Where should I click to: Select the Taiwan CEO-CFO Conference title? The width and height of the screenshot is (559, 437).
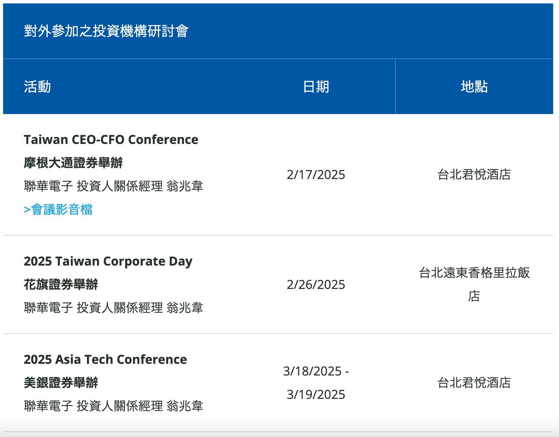coord(111,140)
